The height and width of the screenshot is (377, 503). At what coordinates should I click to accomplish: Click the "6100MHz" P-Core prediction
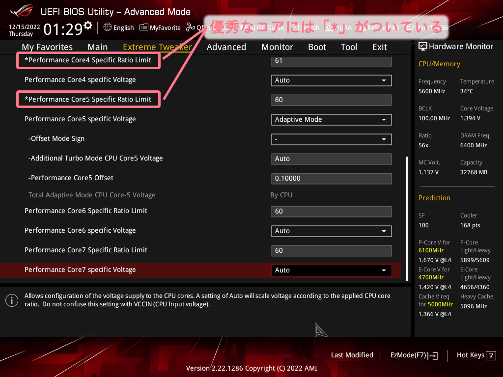coord(431,250)
